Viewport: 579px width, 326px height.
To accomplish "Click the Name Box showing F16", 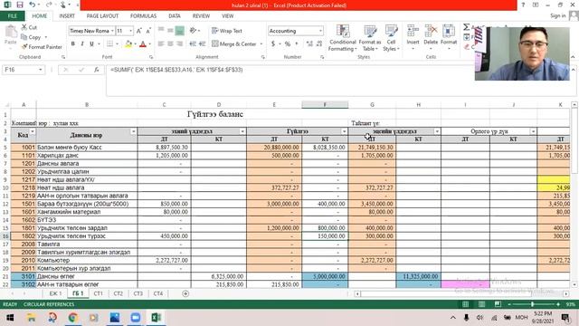I will [x=24, y=70].
